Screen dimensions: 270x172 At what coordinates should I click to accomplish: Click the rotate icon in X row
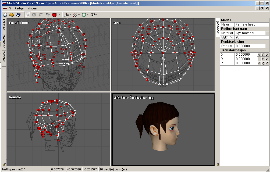[x=263, y=55]
